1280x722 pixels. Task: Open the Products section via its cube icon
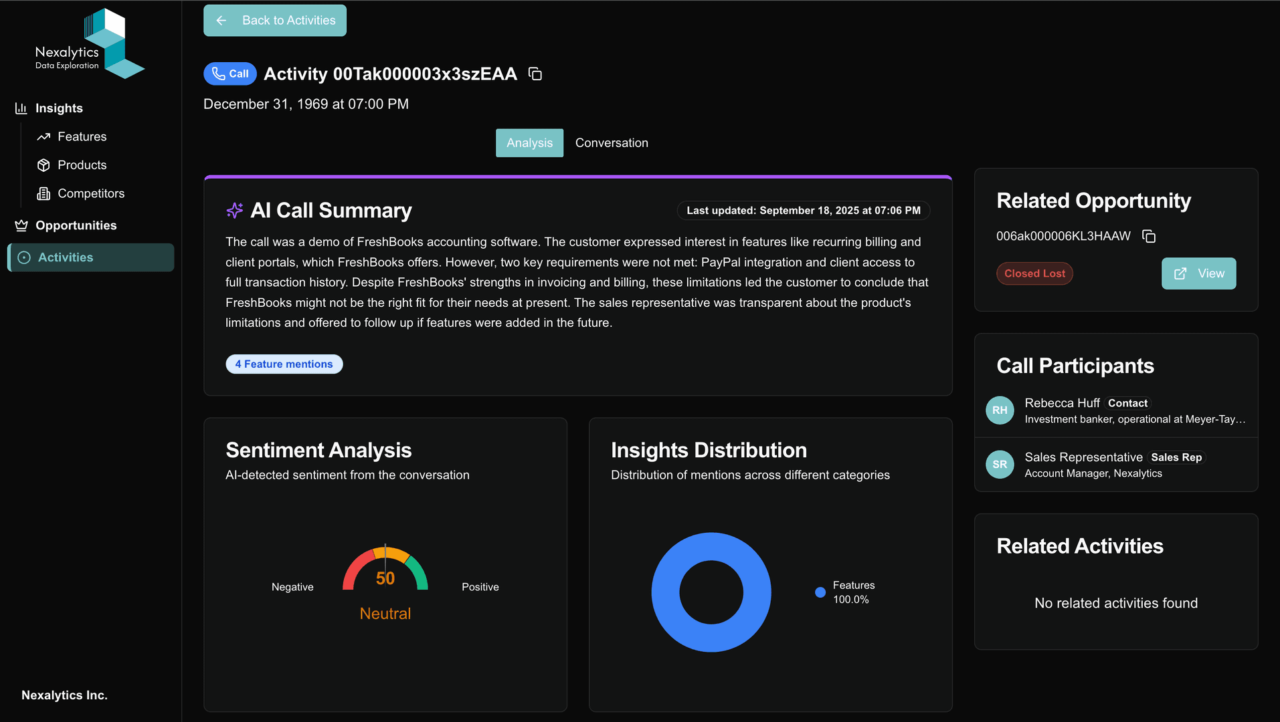43,165
